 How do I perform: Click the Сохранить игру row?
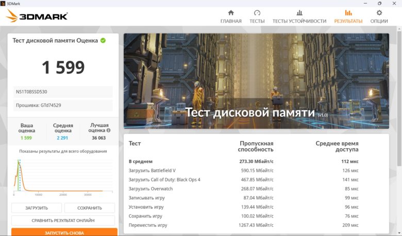[244, 216]
